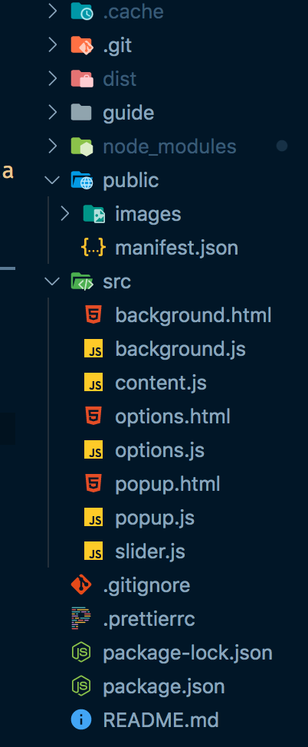Click the manifest.json braces icon
Viewport: 308px width, 747px height.
[x=93, y=248]
